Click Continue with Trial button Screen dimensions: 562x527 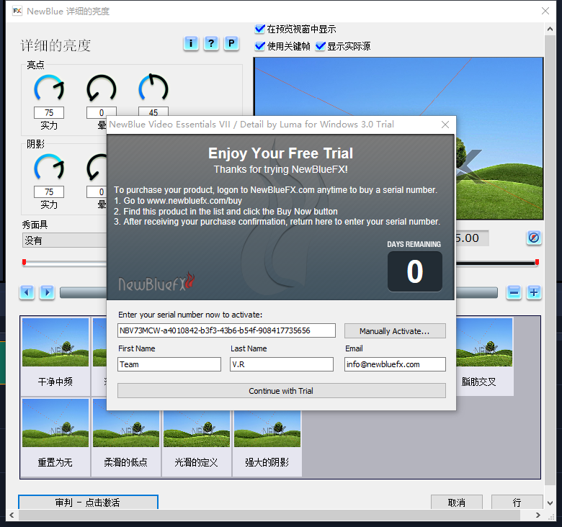(281, 391)
